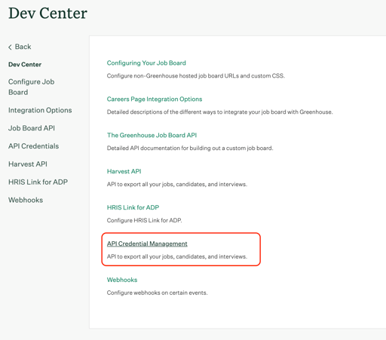Open API Credential Management link

[147, 244]
